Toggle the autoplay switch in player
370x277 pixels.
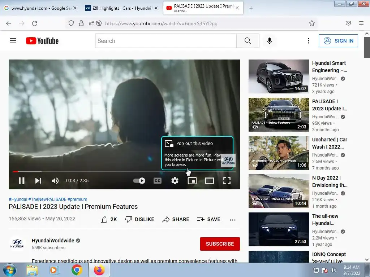139,181
